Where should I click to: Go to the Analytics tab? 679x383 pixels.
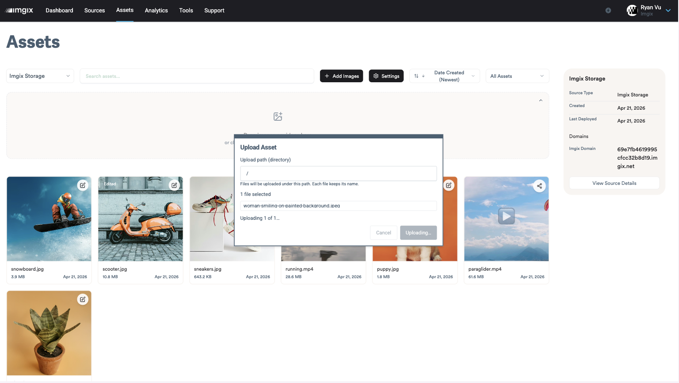coord(156,11)
